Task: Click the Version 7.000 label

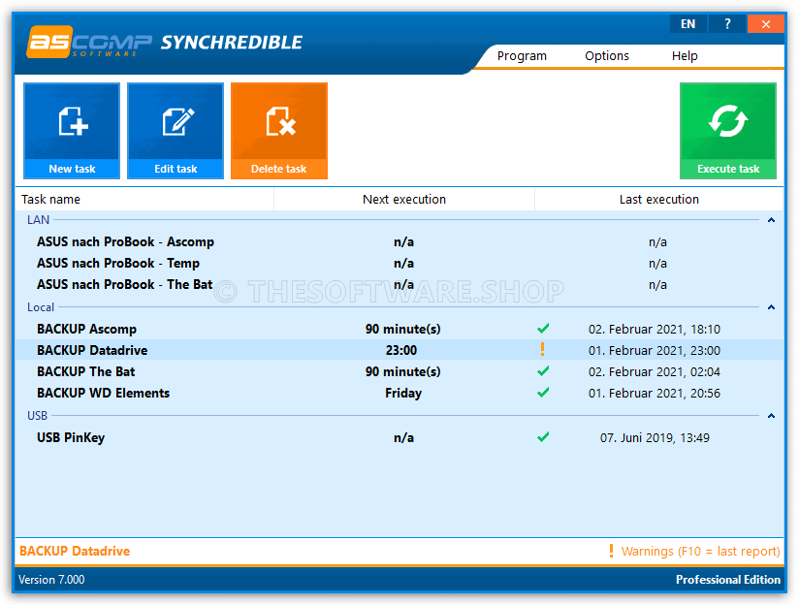Action: [51, 580]
